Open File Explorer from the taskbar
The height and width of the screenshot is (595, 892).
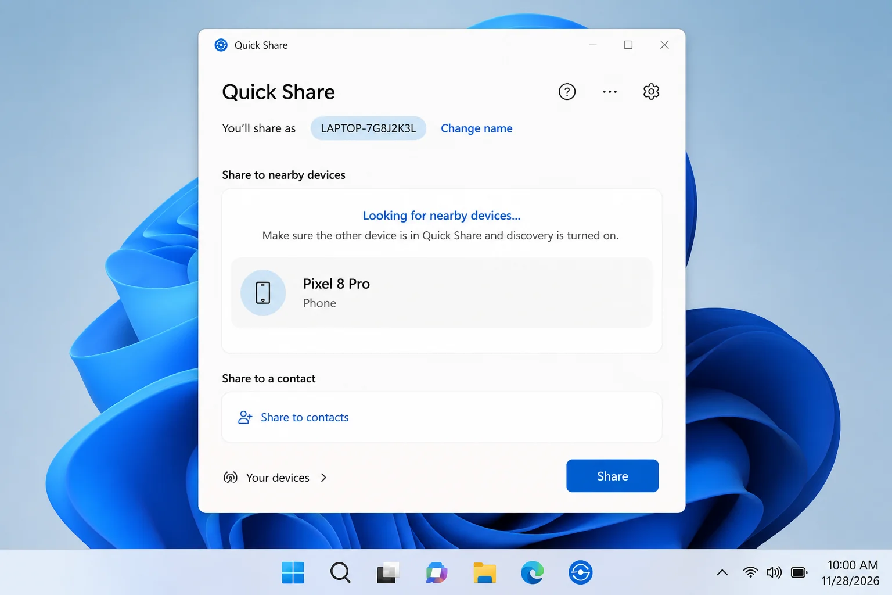(x=484, y=573)
